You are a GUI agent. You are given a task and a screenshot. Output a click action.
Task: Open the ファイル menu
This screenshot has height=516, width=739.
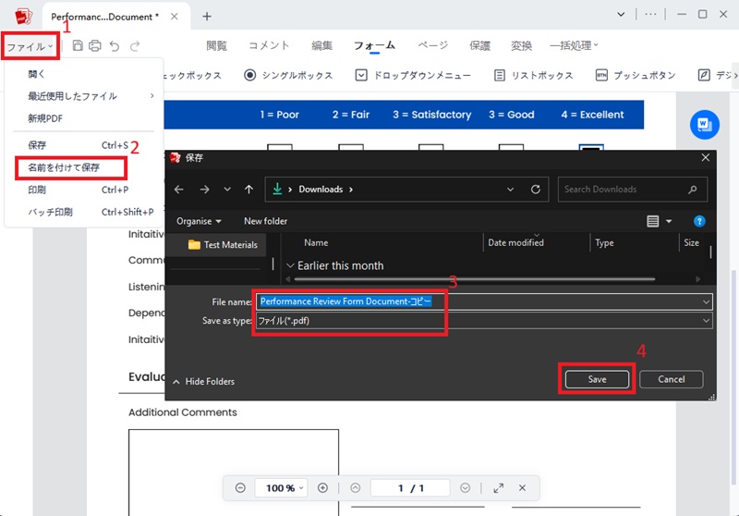click(30, 46)
